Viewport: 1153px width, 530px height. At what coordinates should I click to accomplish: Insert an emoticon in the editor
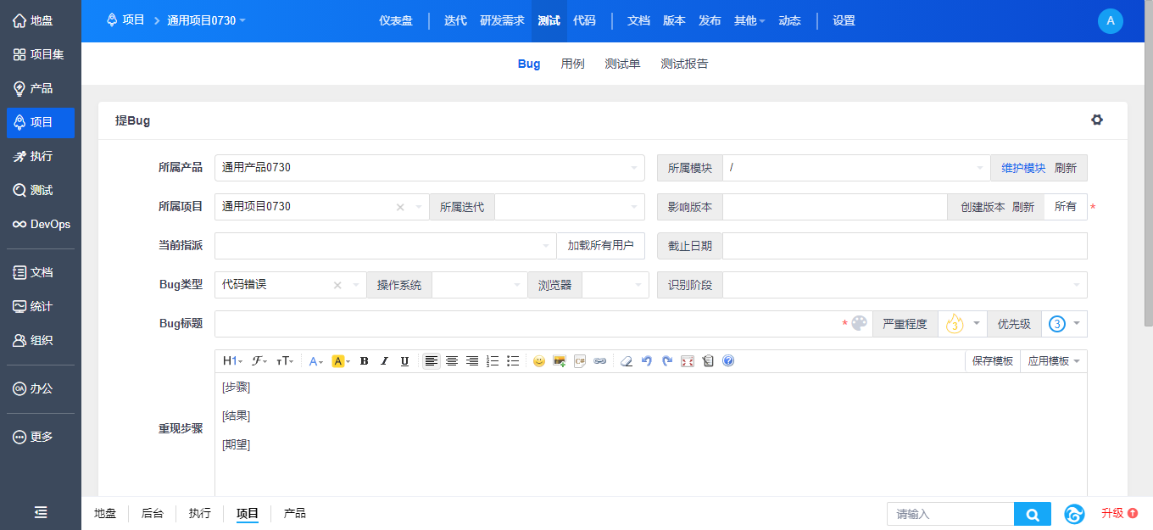coord(538,361)
